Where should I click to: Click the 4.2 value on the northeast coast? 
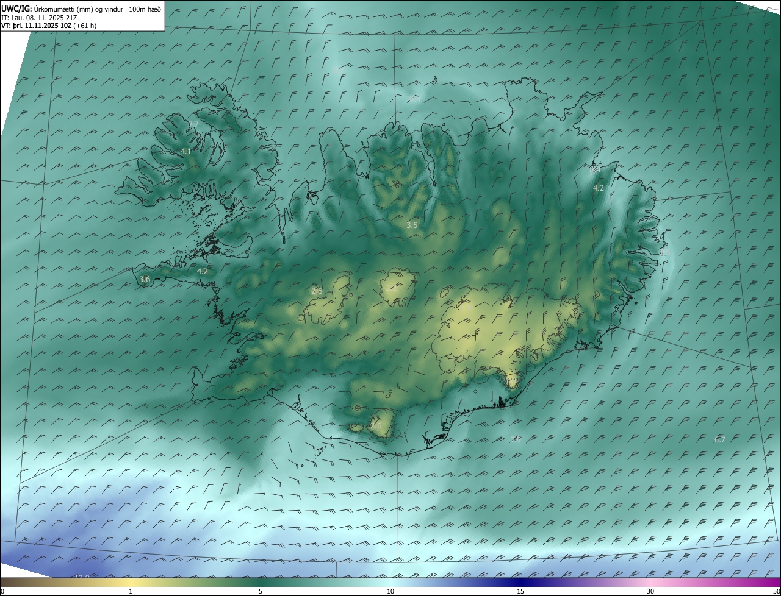[599, 188]
